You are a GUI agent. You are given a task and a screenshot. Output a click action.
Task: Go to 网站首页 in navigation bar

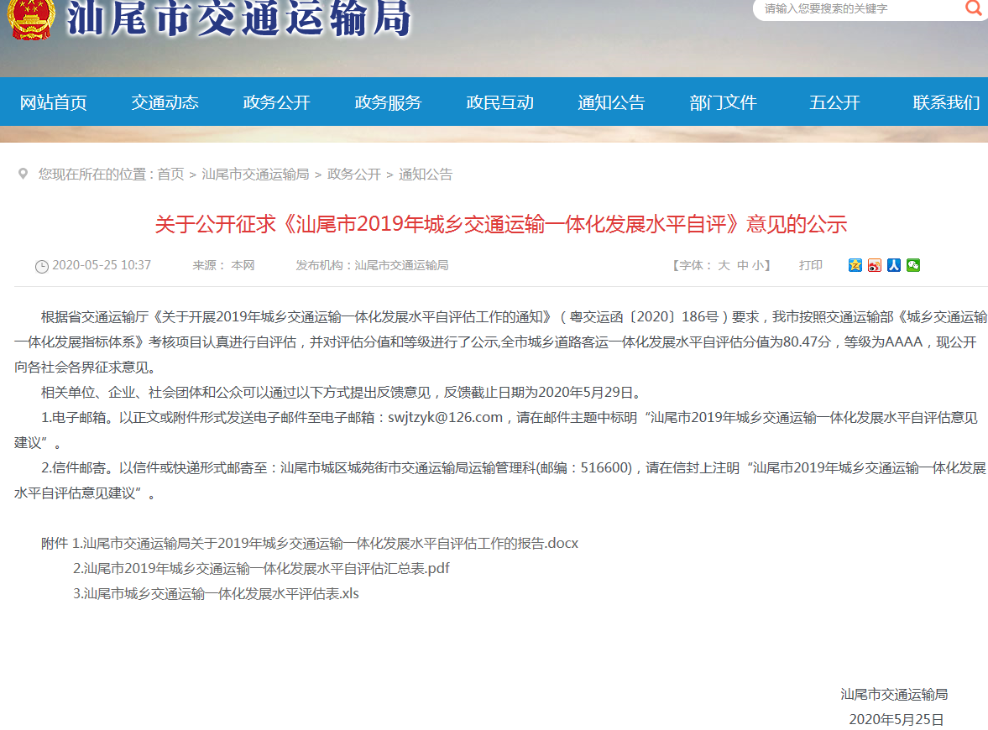pyautogui.click(x=53, y=102)
